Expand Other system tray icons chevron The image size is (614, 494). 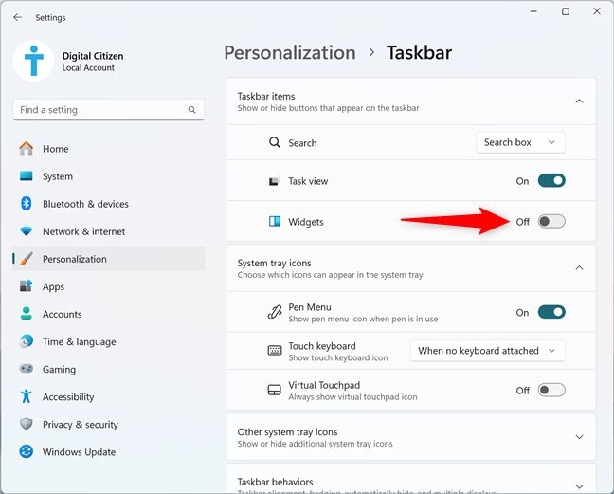point(579,437)
